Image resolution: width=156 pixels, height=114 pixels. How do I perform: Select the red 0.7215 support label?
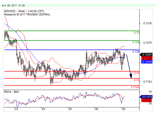pyautogui.click(x=135, y=73)
